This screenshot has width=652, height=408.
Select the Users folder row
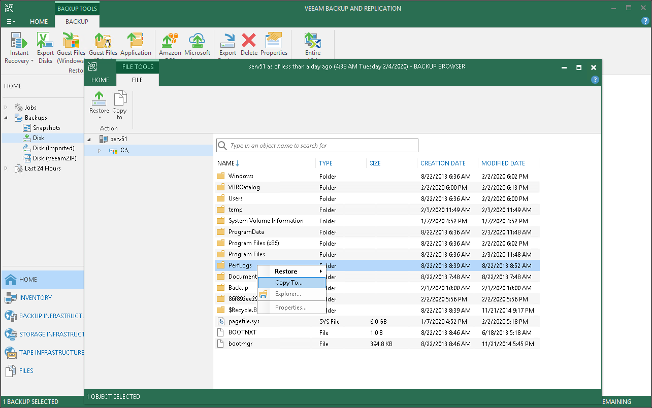377,198
